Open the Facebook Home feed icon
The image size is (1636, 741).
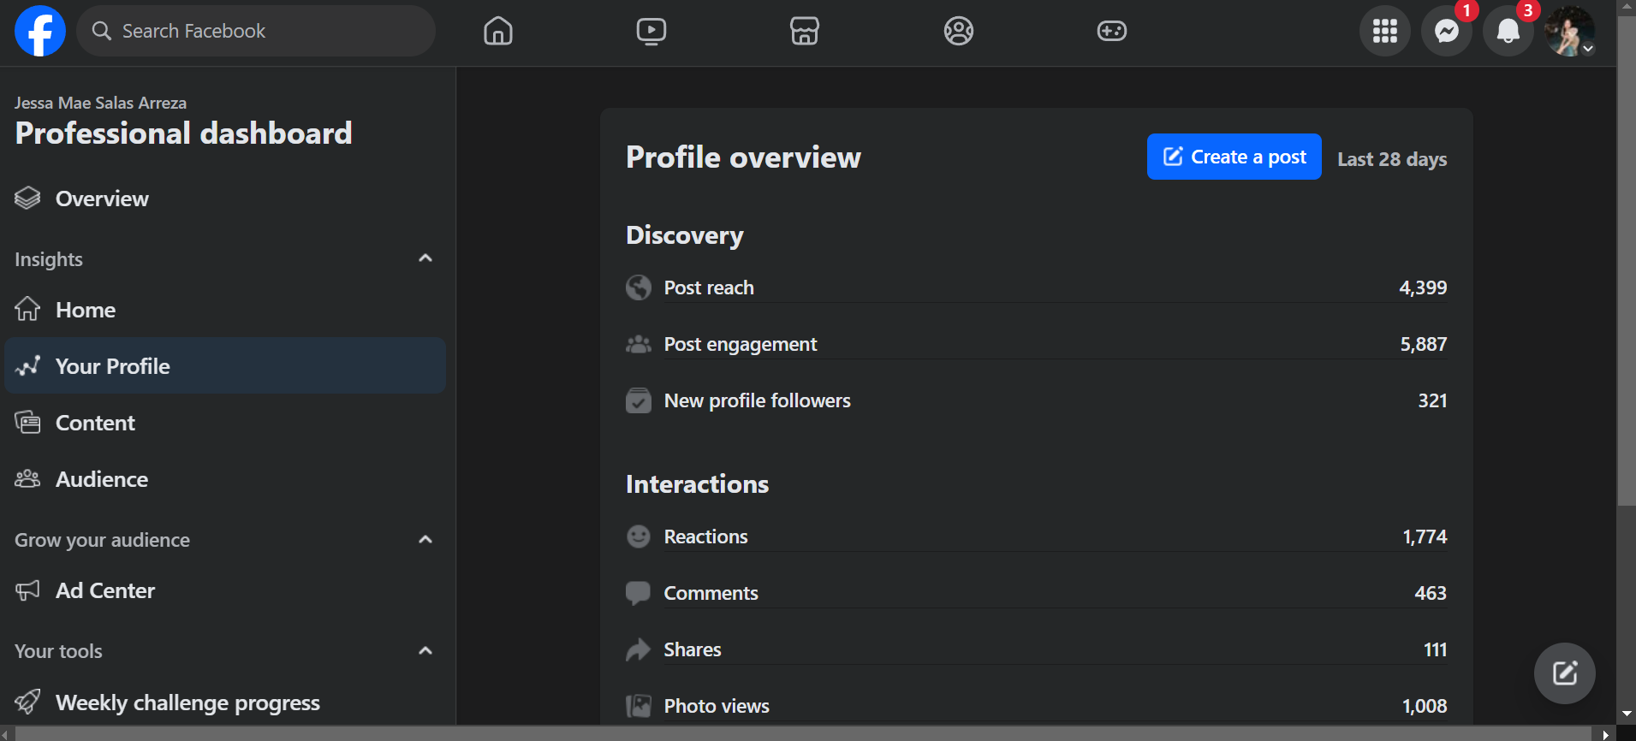pyautogui.click(x=497, y=31)
